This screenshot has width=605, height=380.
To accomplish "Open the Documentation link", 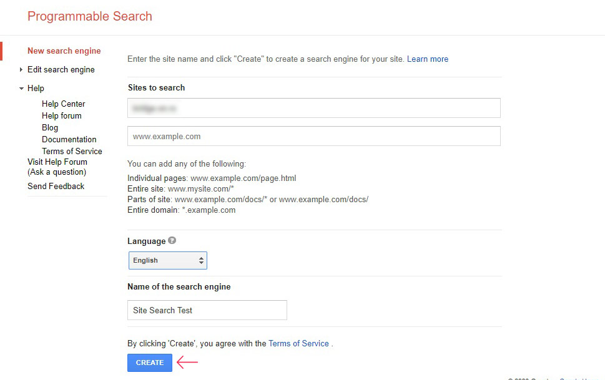I will tap(69, 139).
